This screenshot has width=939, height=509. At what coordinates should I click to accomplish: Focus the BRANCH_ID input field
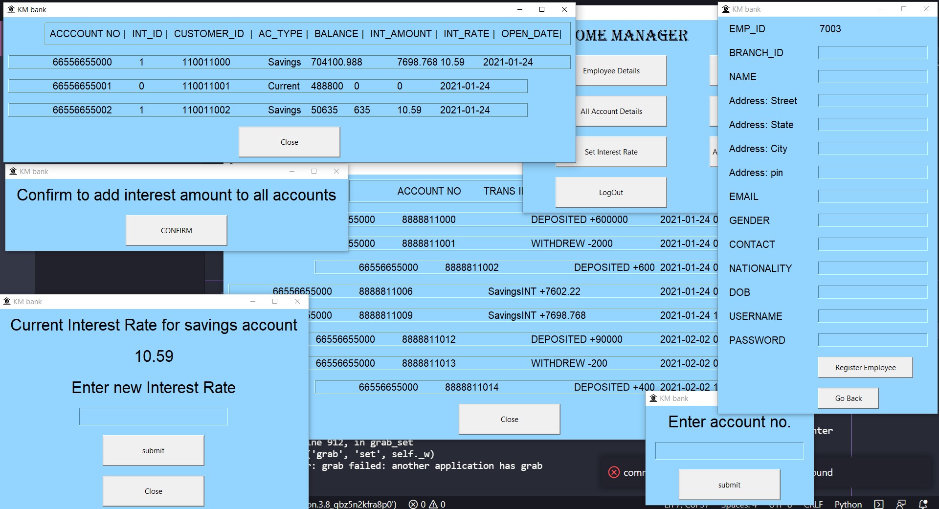tap(872, 53)
